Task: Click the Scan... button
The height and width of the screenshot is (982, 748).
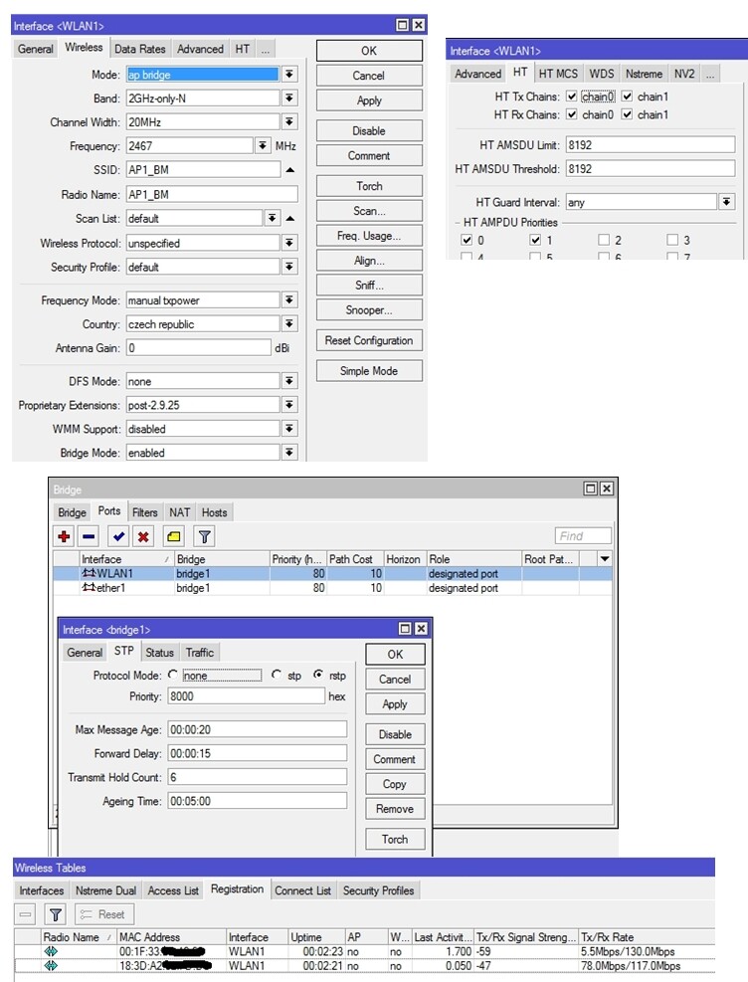Action: [x=369, y=211]
